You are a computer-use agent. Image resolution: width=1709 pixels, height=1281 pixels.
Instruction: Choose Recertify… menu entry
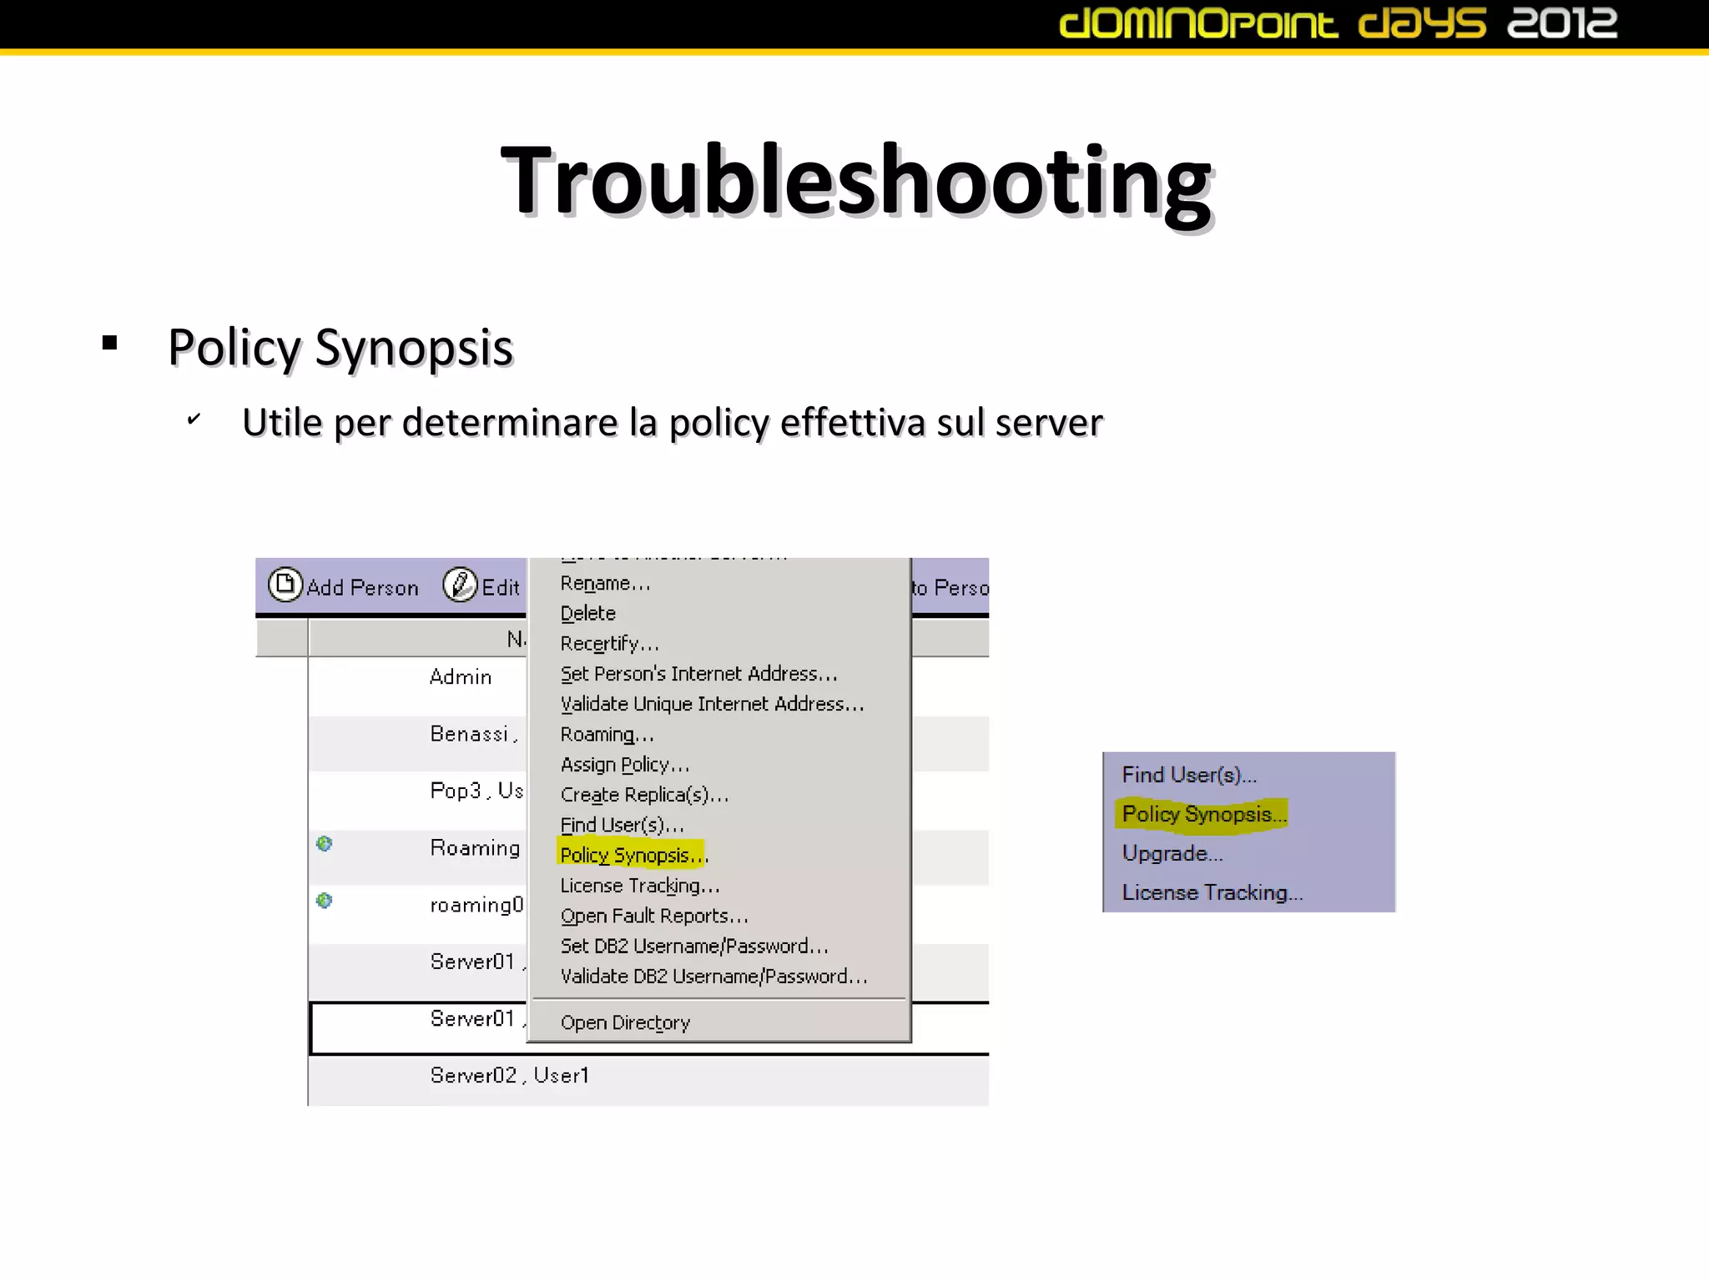coord(609,644)
